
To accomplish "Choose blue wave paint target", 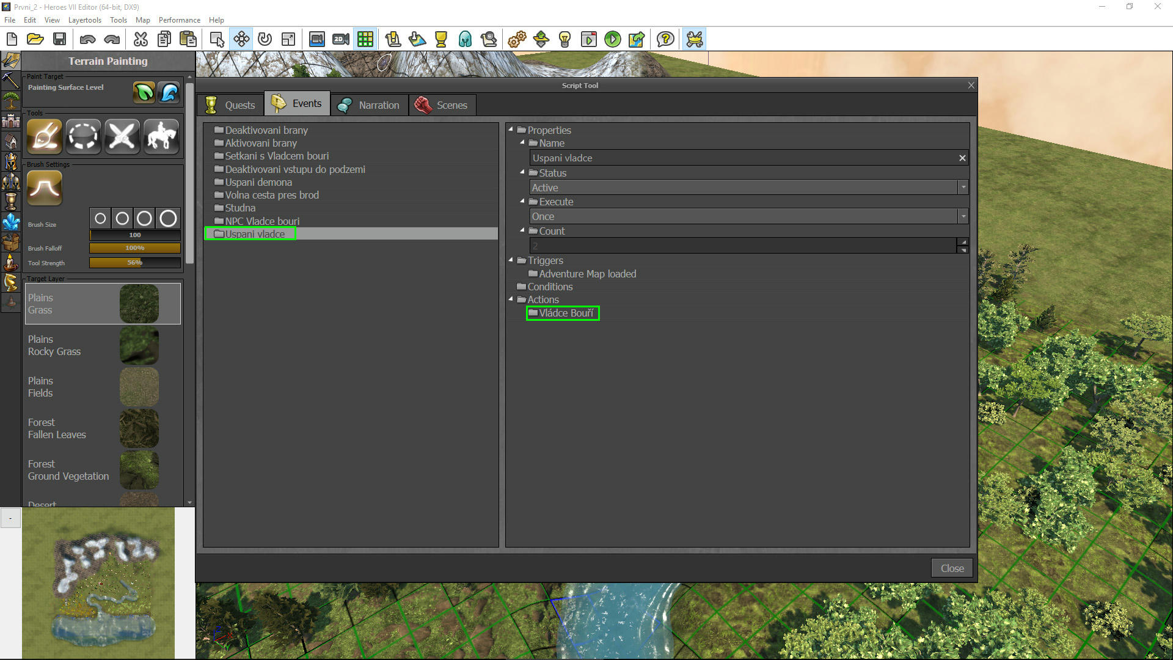I will tap(169, 92).
